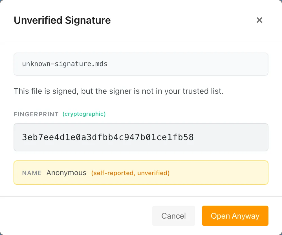Click the (self-reported, unverified) note
The image size is (282, 235).
point(130,173)
